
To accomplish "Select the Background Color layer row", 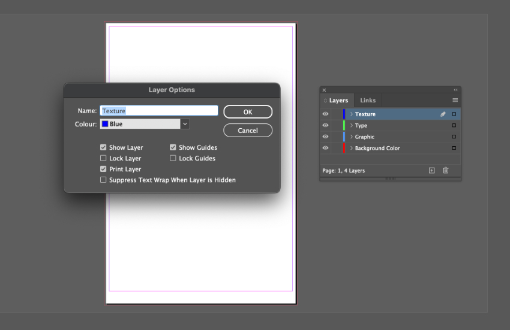I will click(391, 148).
